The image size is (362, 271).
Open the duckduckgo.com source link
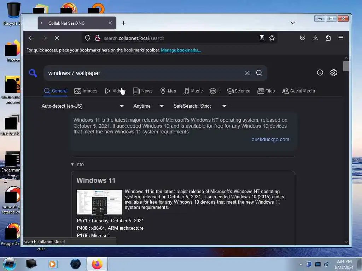270,139
